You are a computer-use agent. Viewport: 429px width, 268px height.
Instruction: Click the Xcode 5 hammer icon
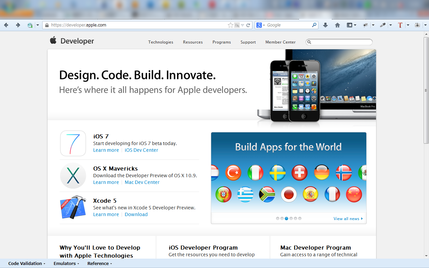click(x=73, y=208)
